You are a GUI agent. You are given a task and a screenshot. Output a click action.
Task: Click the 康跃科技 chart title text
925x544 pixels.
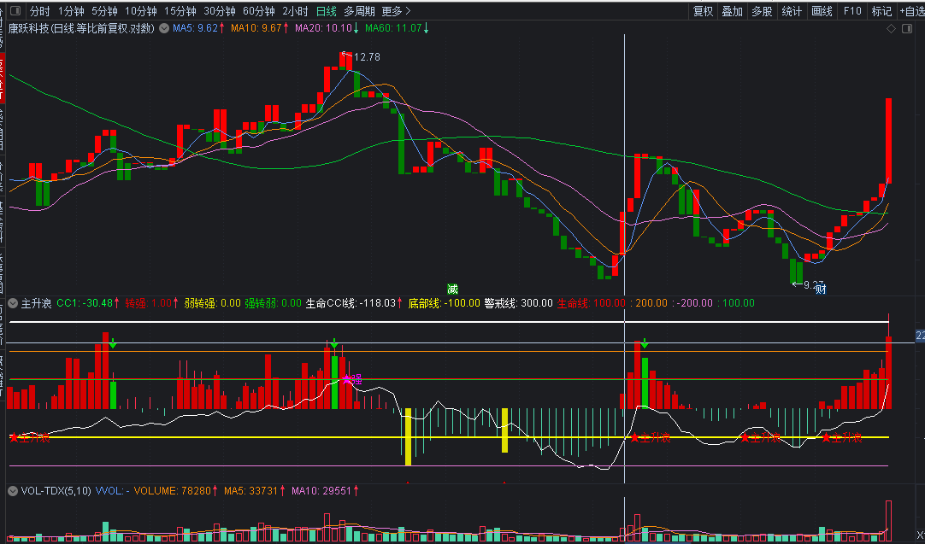click(x=81, y=28)
